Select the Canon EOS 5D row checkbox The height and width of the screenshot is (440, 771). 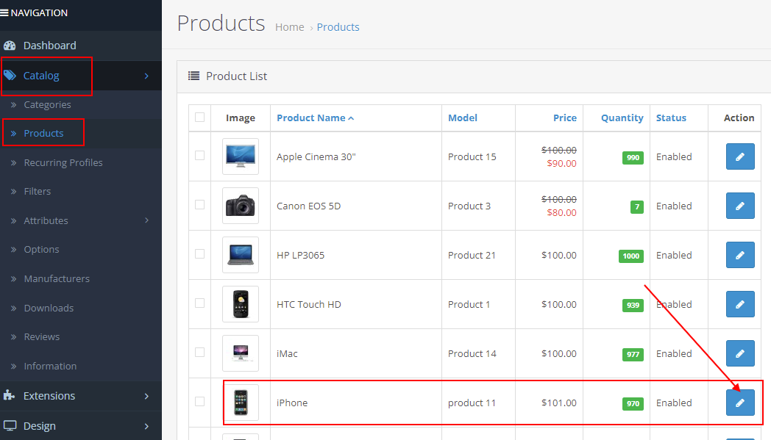click(x=199, y=205)
